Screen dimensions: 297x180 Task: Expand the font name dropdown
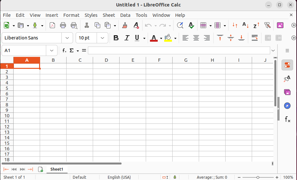point(67,38)
